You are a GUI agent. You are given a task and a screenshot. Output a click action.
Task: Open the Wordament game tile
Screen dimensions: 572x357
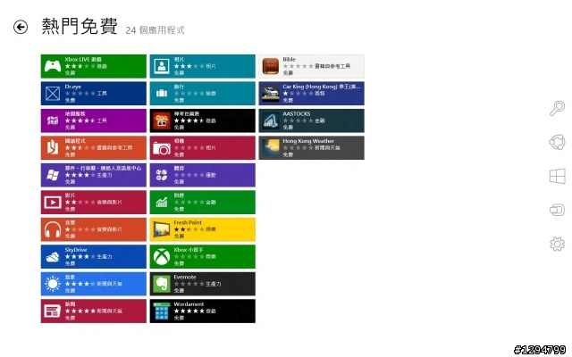tap(203, 311)
